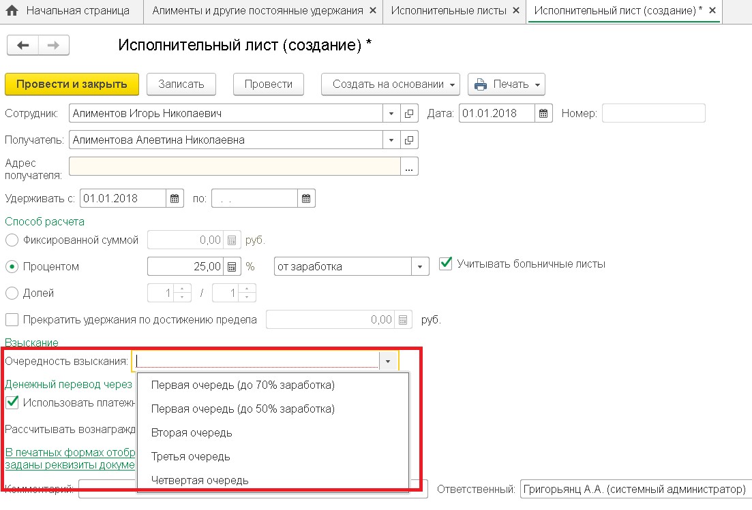This screenshot has height=510, width=752.
Task: Click the Записать button
Action: pos(181,84)
